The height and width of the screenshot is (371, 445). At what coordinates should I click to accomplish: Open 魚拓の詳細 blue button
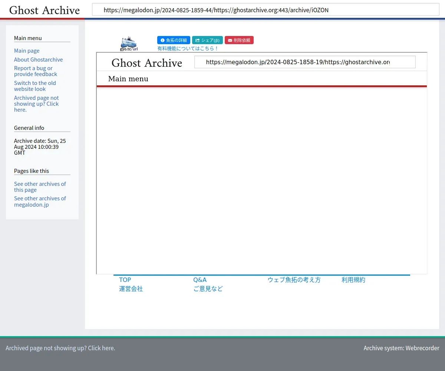174,40
